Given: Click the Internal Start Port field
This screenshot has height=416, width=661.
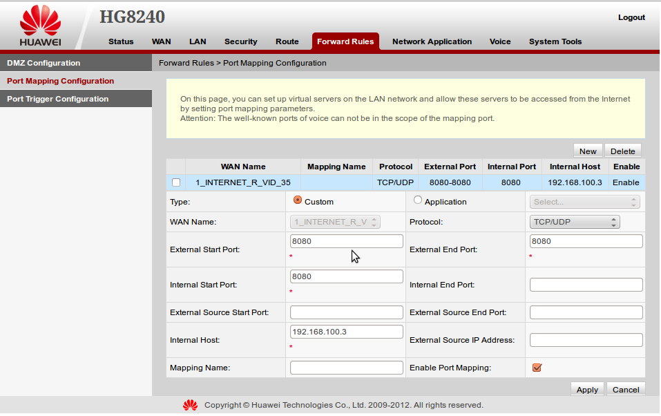Looking at the screenshot, I should tap(347, 276).
